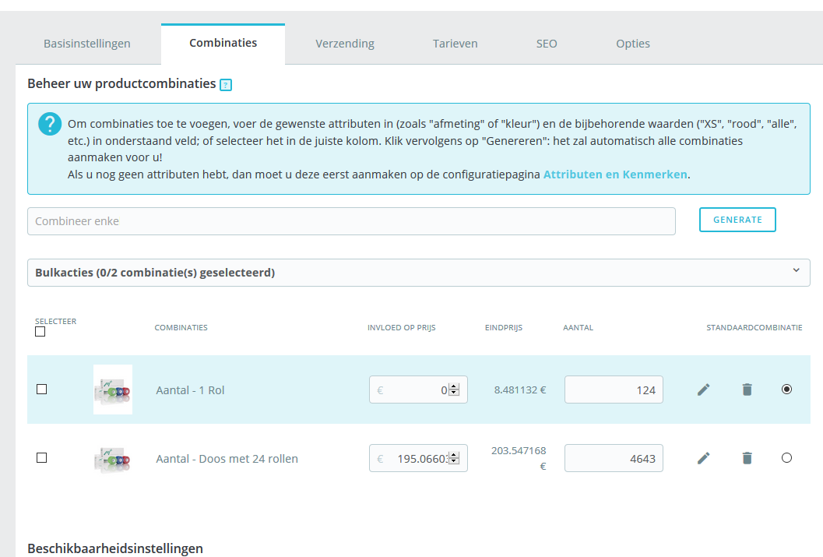
Task: Click the Aantal column header
Action: click(x=578, y=328)
